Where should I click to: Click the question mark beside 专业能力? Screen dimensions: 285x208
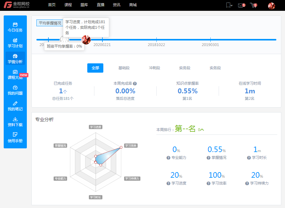pos(168,158)
